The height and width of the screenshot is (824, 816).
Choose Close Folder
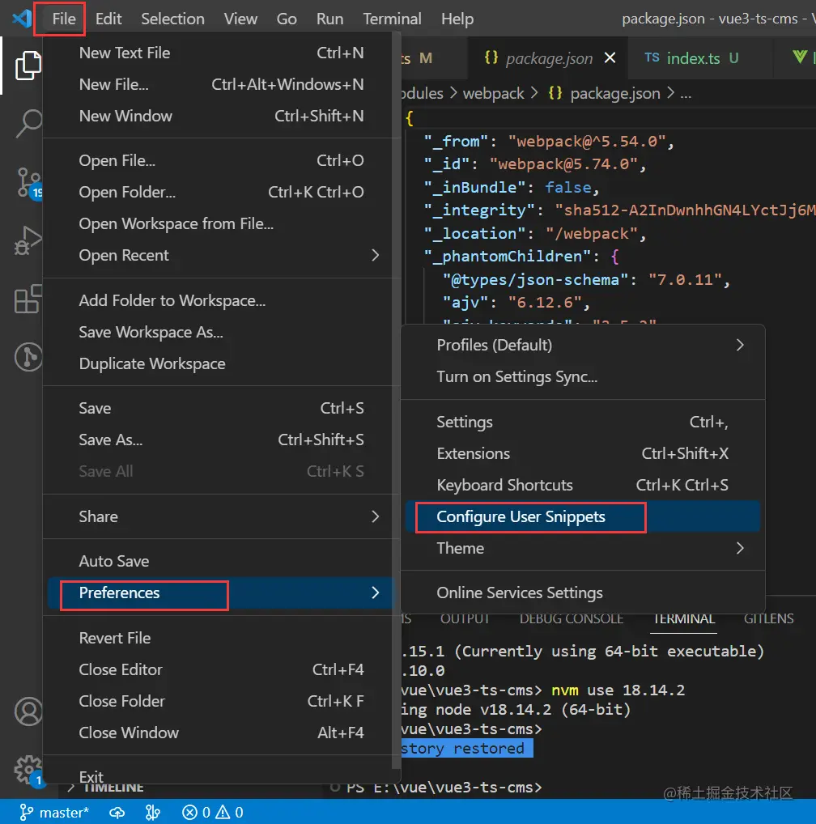[x=221, y=701]
